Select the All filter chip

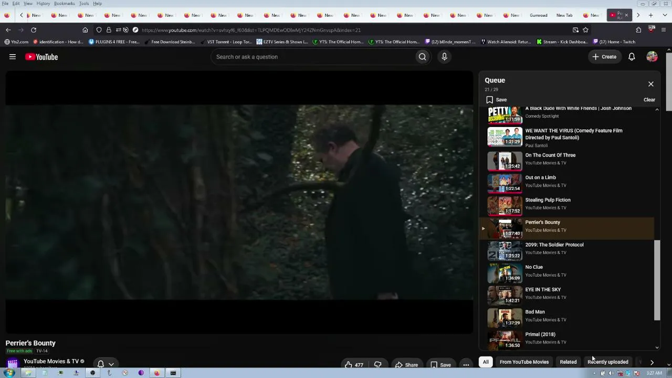pyautogui.click(x=486, y=362)
